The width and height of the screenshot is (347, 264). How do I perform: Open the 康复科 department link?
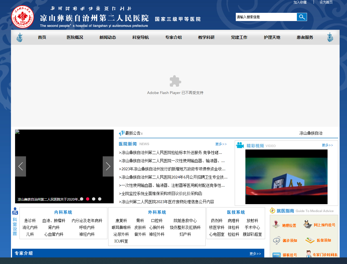pos(121,221)
